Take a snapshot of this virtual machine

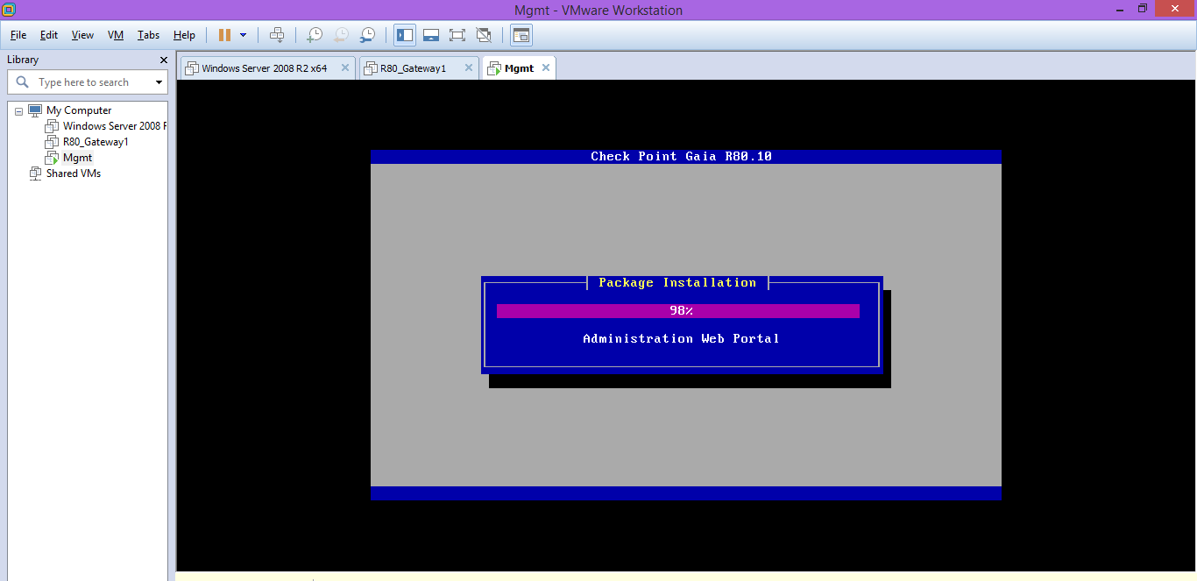point(314,35)
